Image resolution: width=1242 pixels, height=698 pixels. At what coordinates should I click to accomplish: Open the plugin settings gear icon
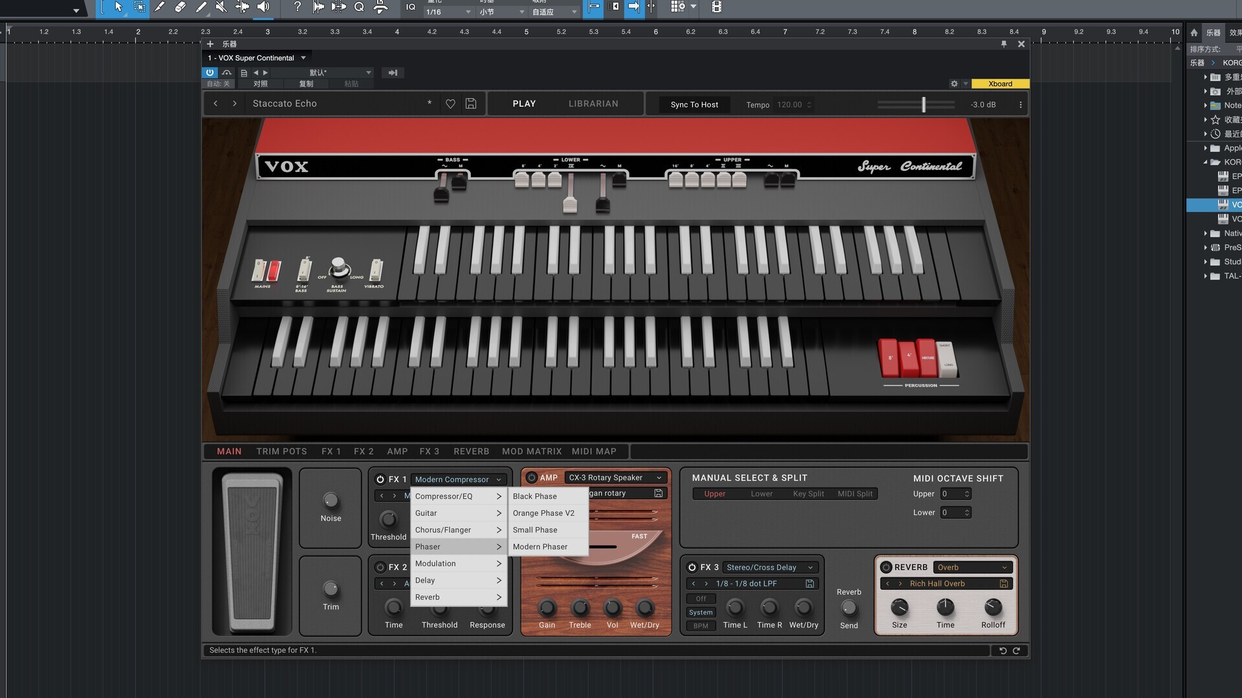[954, 84]
